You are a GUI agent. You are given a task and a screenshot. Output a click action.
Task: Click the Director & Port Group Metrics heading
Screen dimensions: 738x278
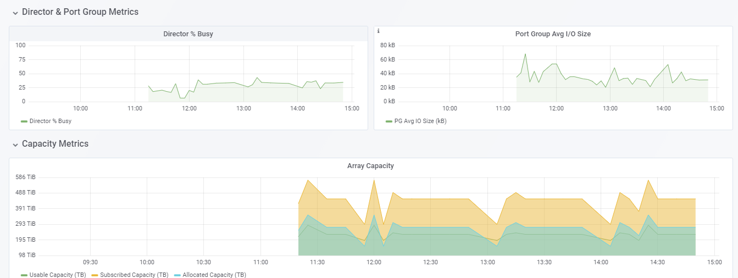pos(80,12)
